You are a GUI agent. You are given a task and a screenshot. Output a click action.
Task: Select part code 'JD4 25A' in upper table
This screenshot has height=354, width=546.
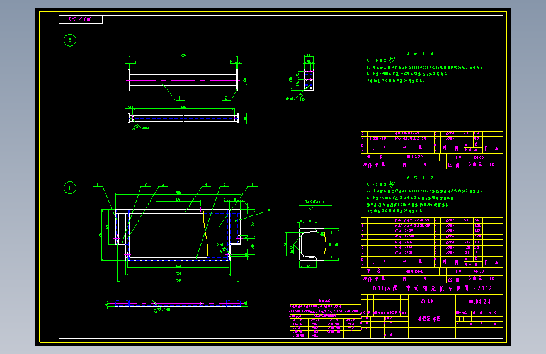(414, 157)
